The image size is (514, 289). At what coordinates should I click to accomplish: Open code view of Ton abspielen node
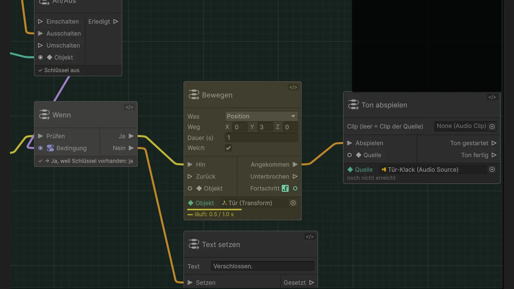click(492, 97)
